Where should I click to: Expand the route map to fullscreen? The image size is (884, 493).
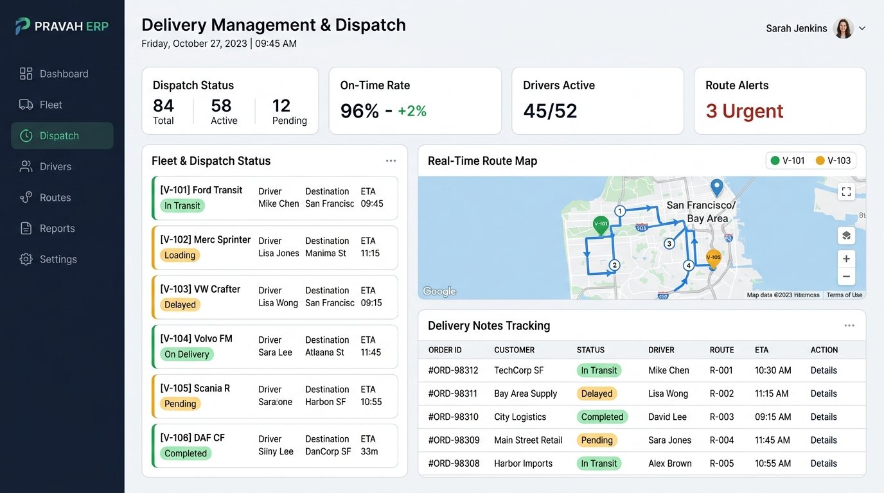[846, 191]
